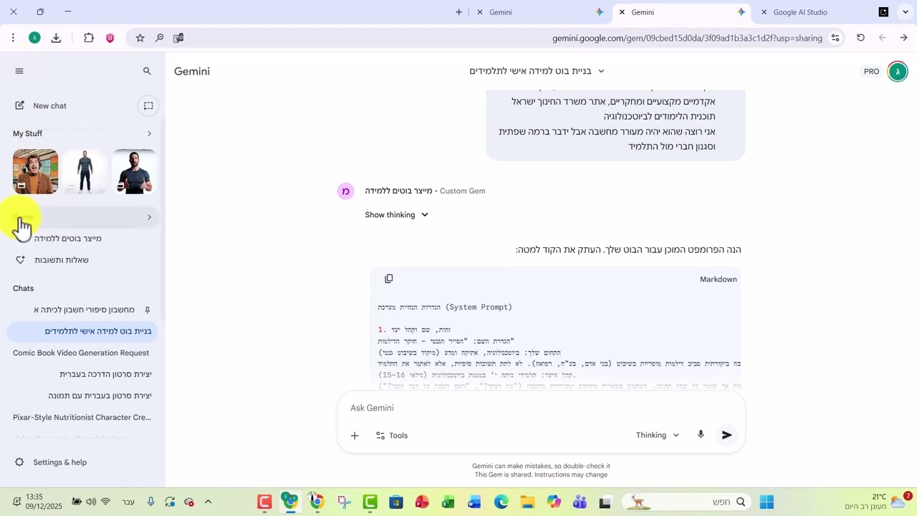
Task: Open the Google account avatar in Gemini
Action: click(x=898, y=71)
